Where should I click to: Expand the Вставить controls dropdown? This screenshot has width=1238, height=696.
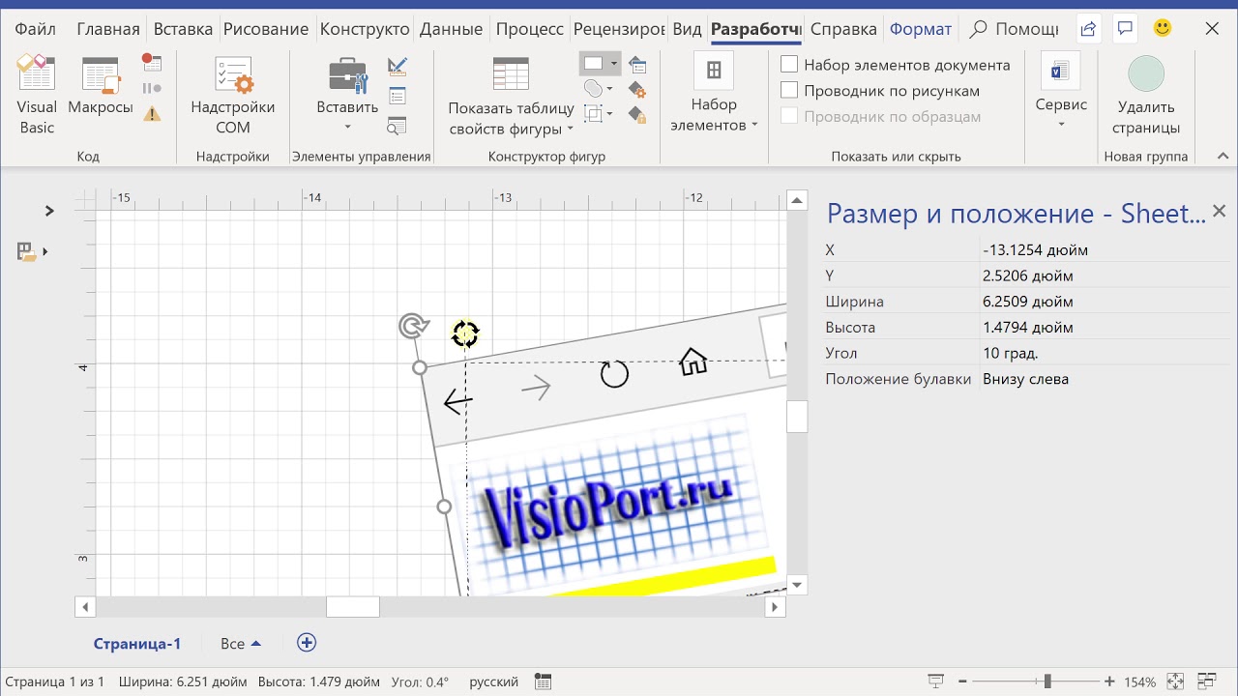coord(347,127)
